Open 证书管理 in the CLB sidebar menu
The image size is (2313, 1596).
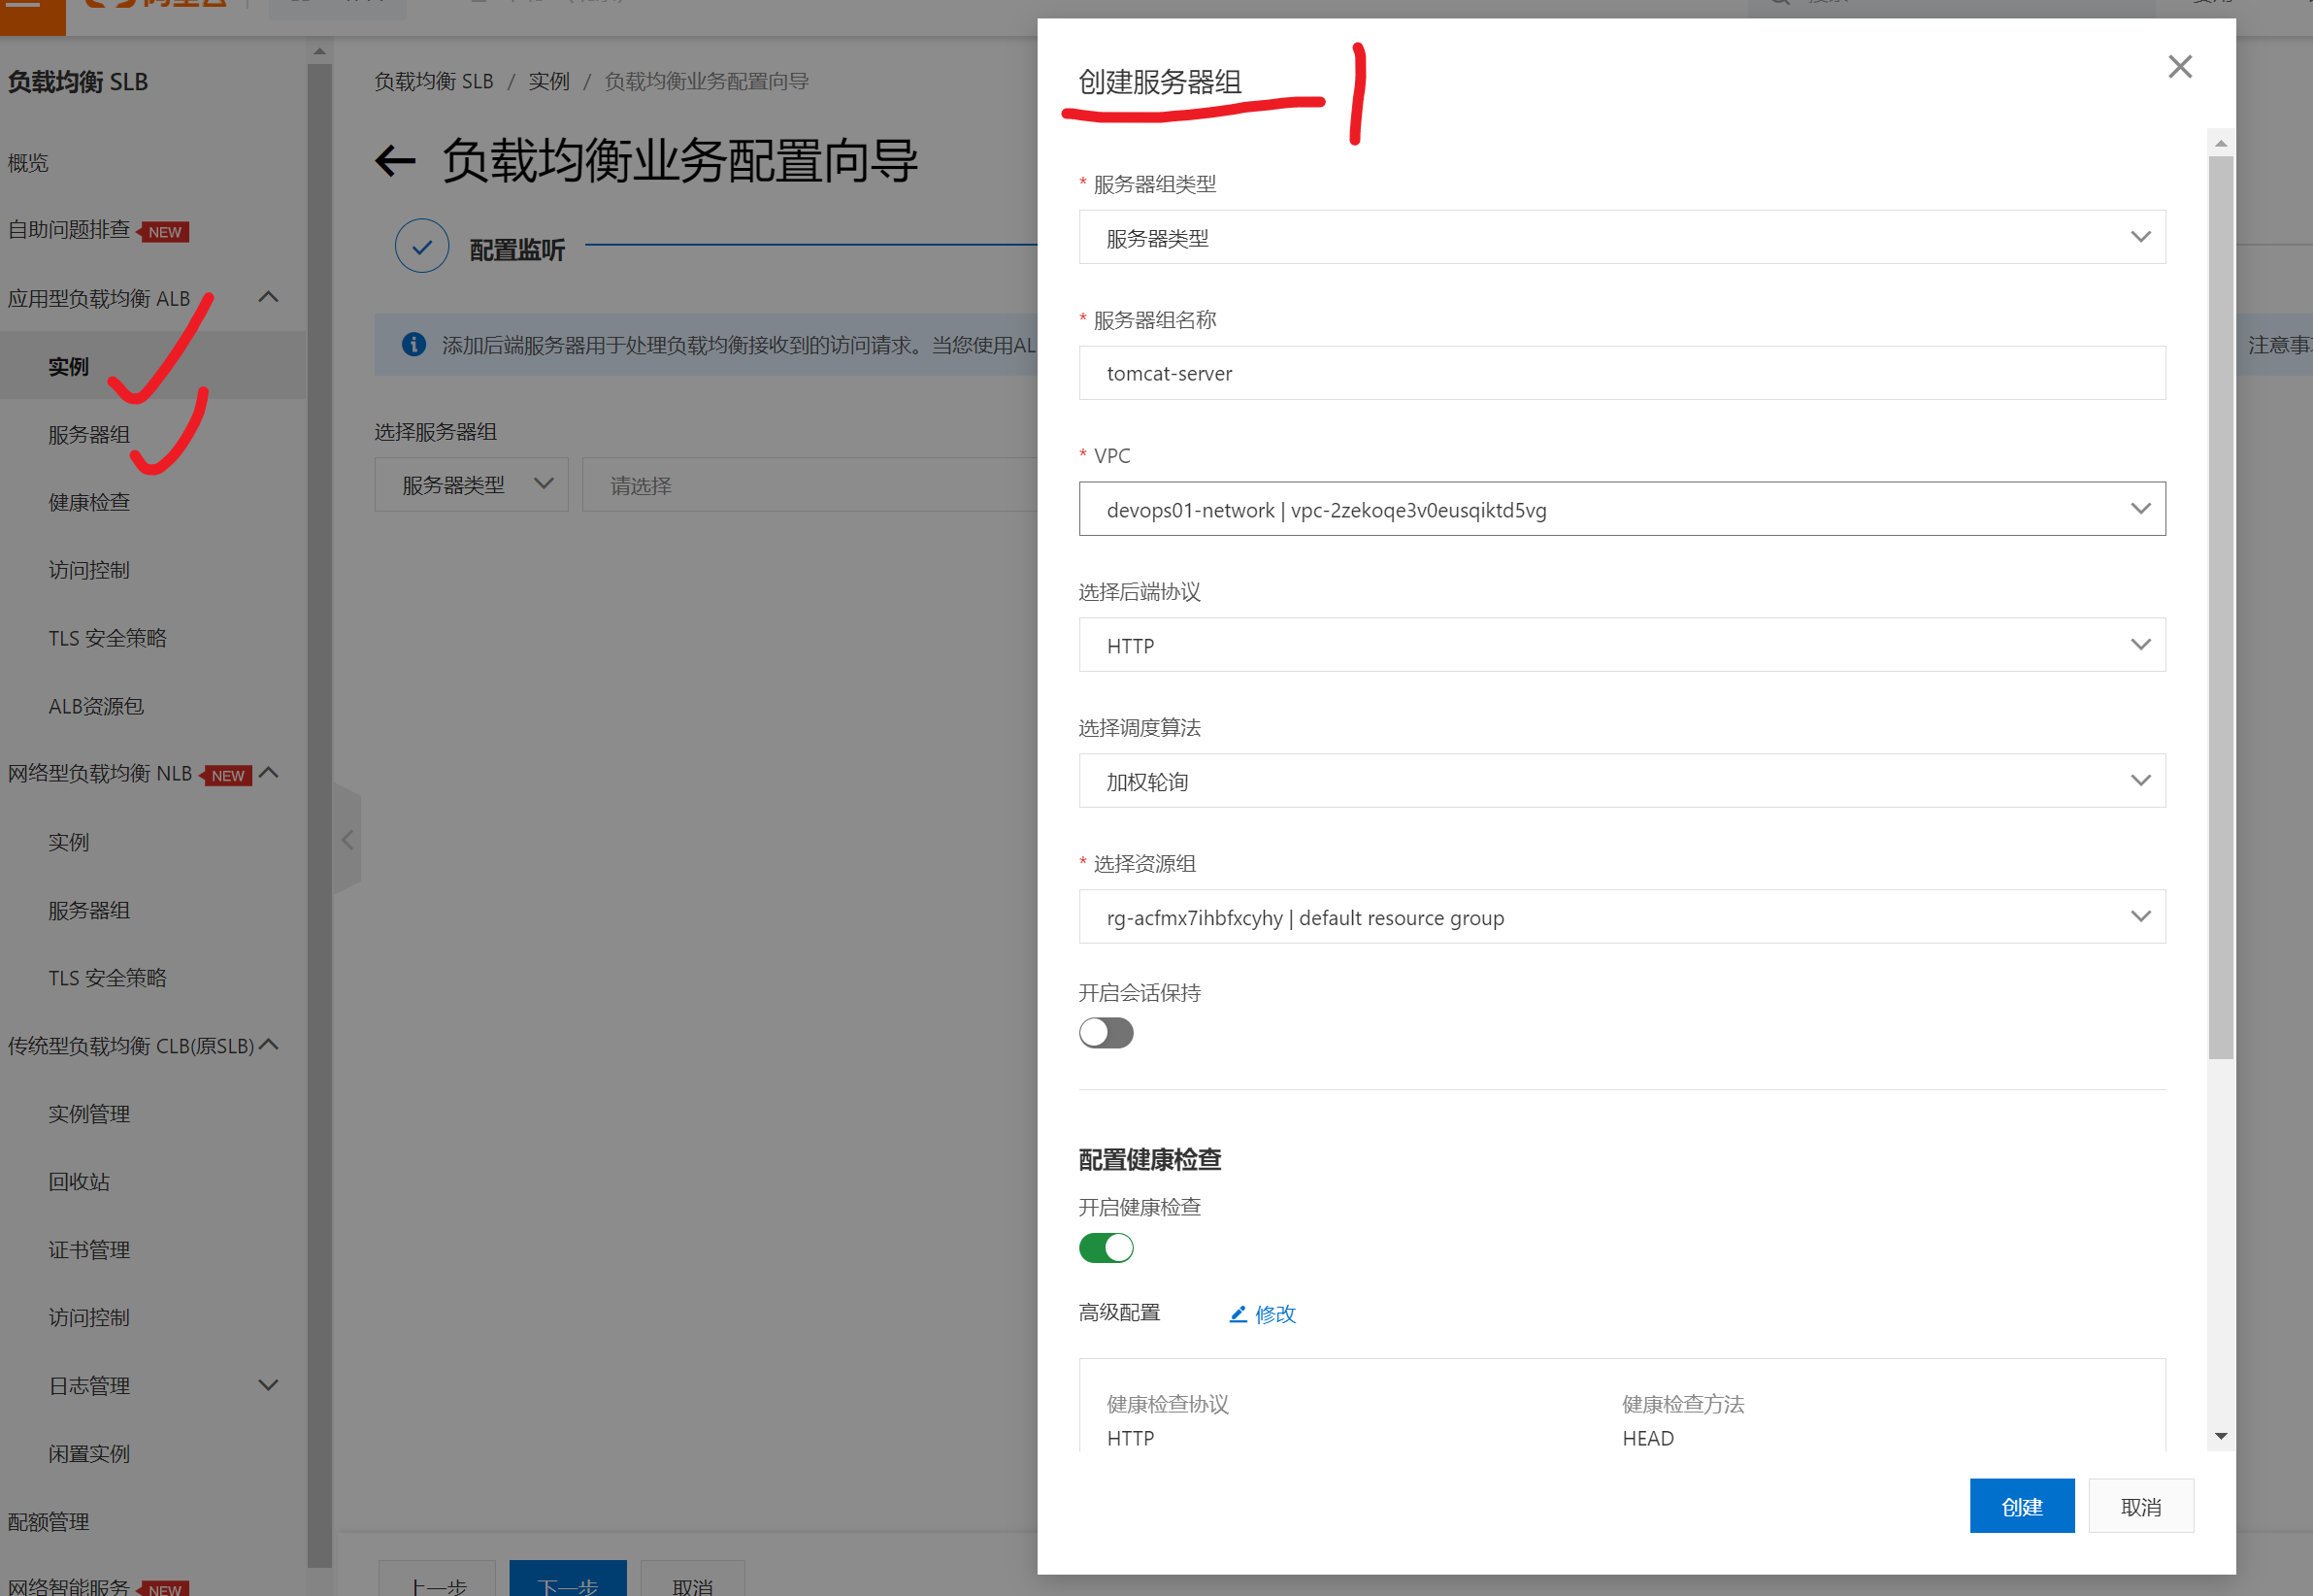89,1250
